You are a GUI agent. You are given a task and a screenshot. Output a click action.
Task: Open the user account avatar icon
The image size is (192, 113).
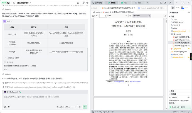[87, 2]
